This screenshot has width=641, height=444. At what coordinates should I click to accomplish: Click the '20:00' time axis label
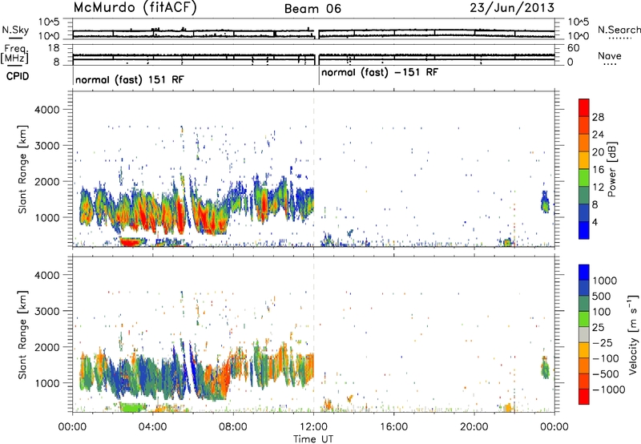(474, 427)
